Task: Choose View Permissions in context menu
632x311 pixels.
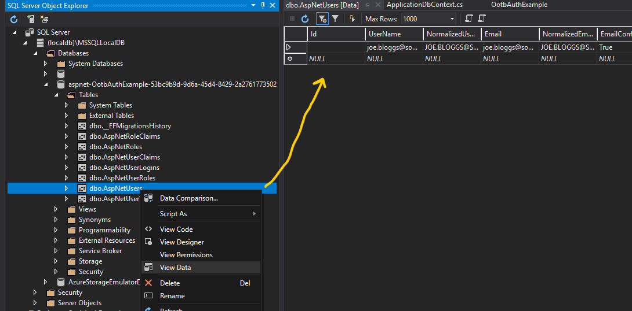Action: [x=201, y=255]
